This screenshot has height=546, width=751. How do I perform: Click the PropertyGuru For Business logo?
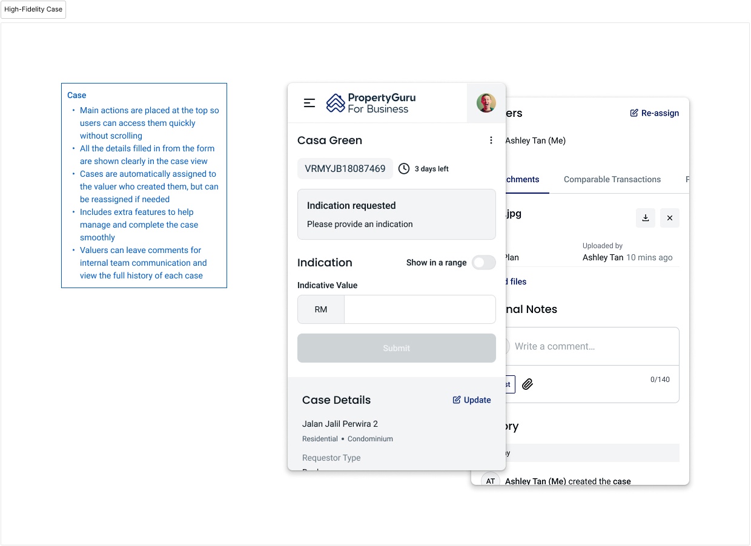coord(371,103)
